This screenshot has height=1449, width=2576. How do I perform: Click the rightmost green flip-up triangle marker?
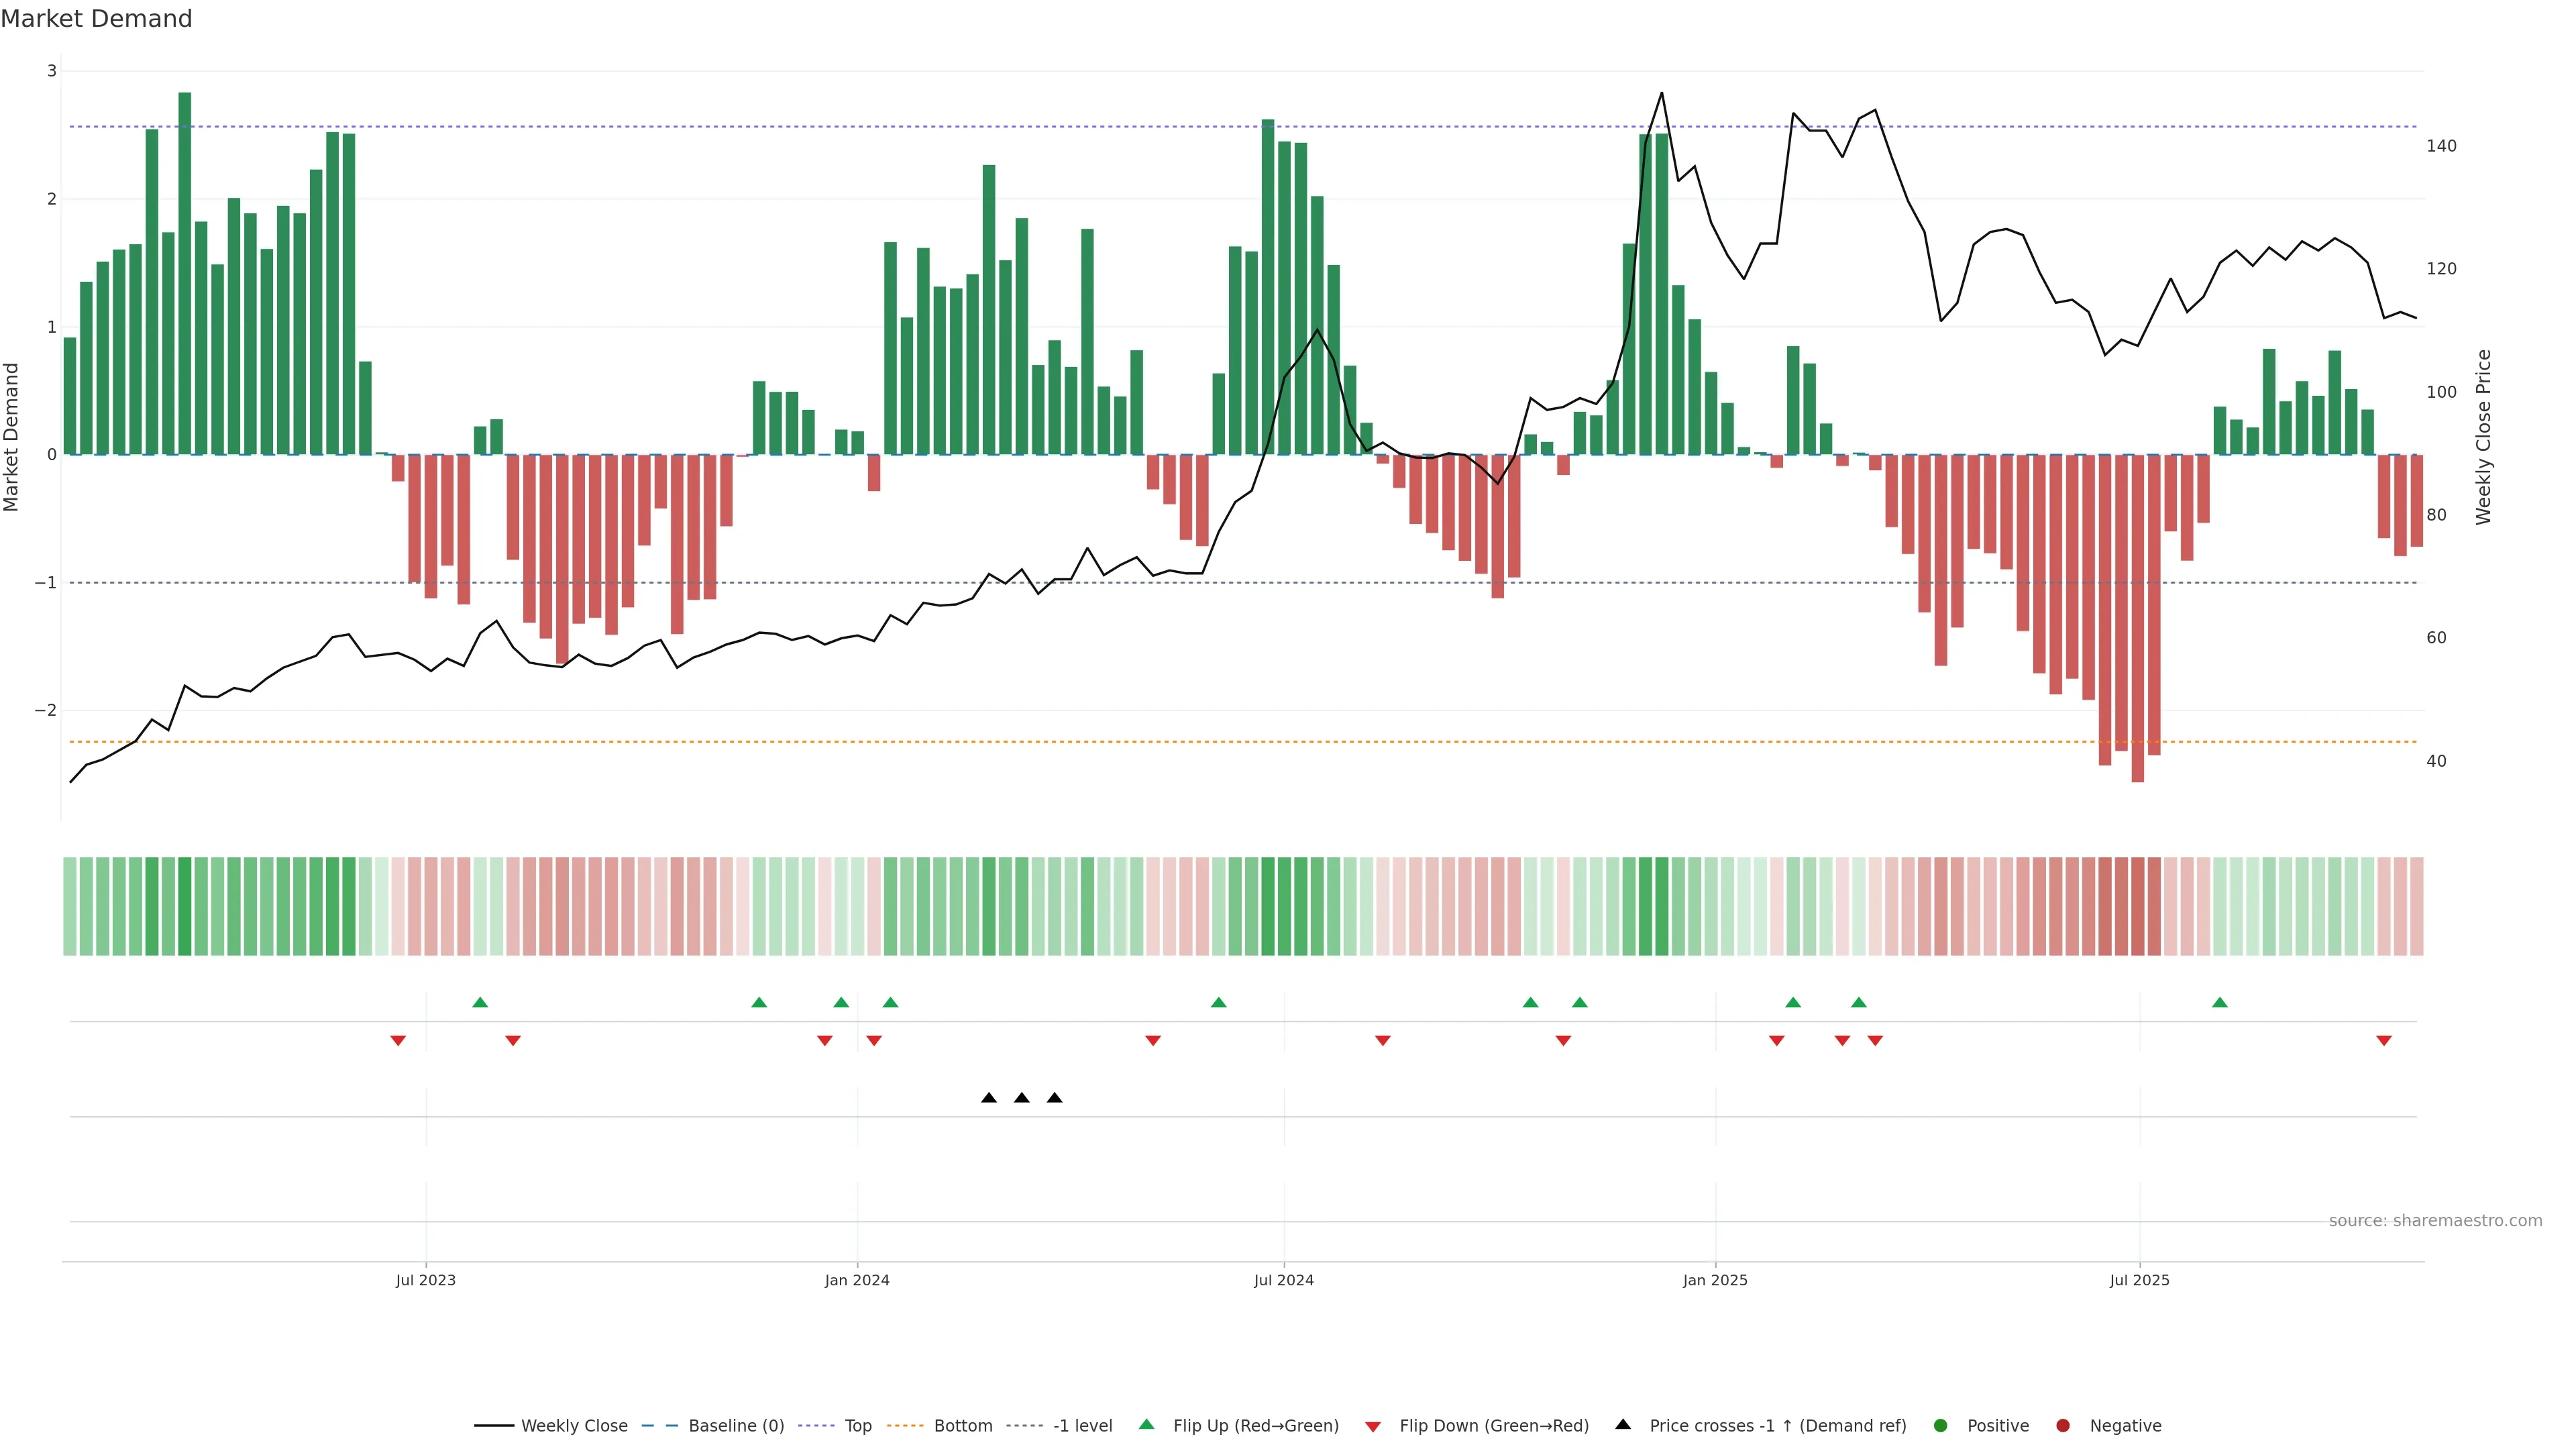(x=2220, y=1002)
